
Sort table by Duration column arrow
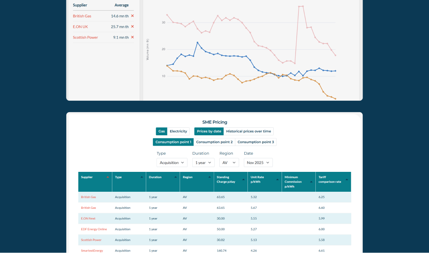click(x=176, y=177)
